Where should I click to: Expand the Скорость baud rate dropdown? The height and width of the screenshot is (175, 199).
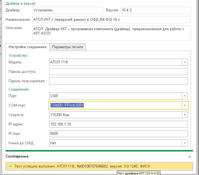coord(185,115)
